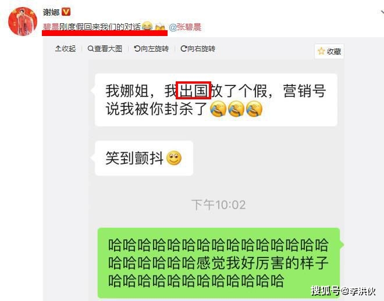This screenshot has width=384, height=301.
Task: Click the highlighted 出国 text
Action: point(194,91)
